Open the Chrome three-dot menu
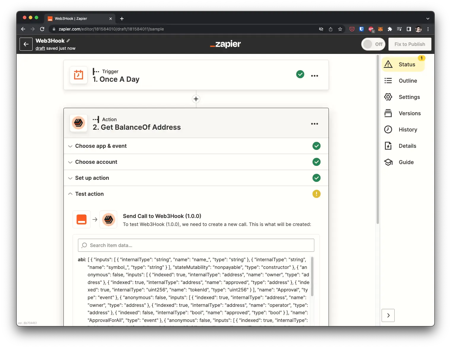This screenshot has width=451, height=348. click(428, 29)
